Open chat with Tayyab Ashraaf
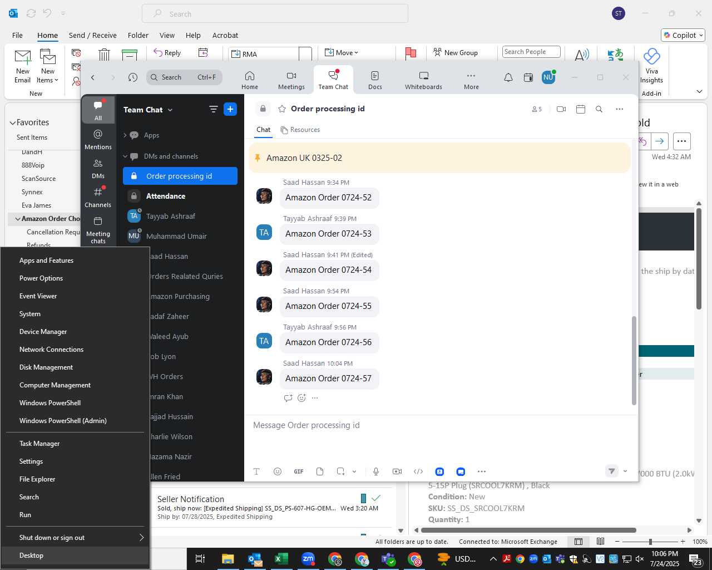The width and height of the screenshot is (712, 570). pyautogui.click(x=180, y=216)
